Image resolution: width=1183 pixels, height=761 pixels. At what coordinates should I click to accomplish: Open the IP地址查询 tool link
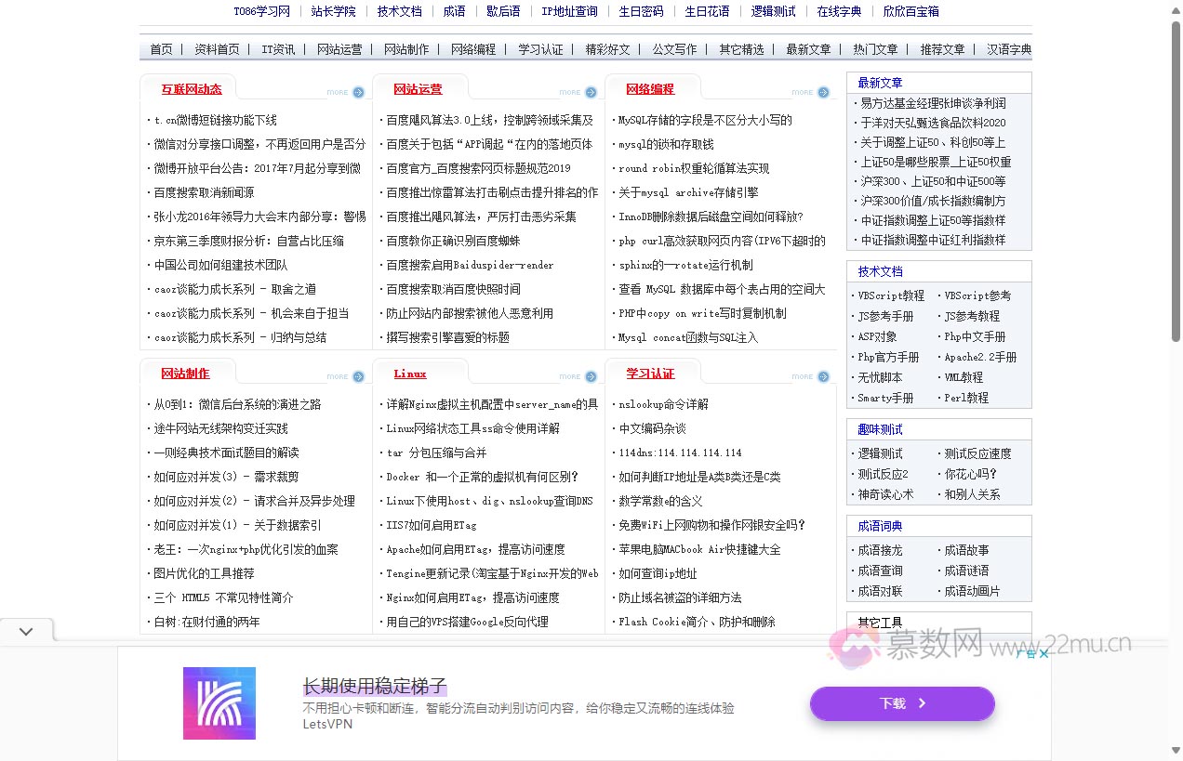point(569,11)
